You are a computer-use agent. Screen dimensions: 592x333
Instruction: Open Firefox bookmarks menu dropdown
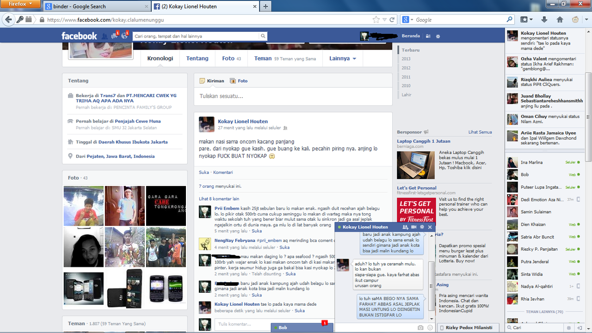526,19
